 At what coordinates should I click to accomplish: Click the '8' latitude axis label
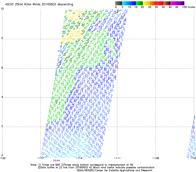coord(2,38)
